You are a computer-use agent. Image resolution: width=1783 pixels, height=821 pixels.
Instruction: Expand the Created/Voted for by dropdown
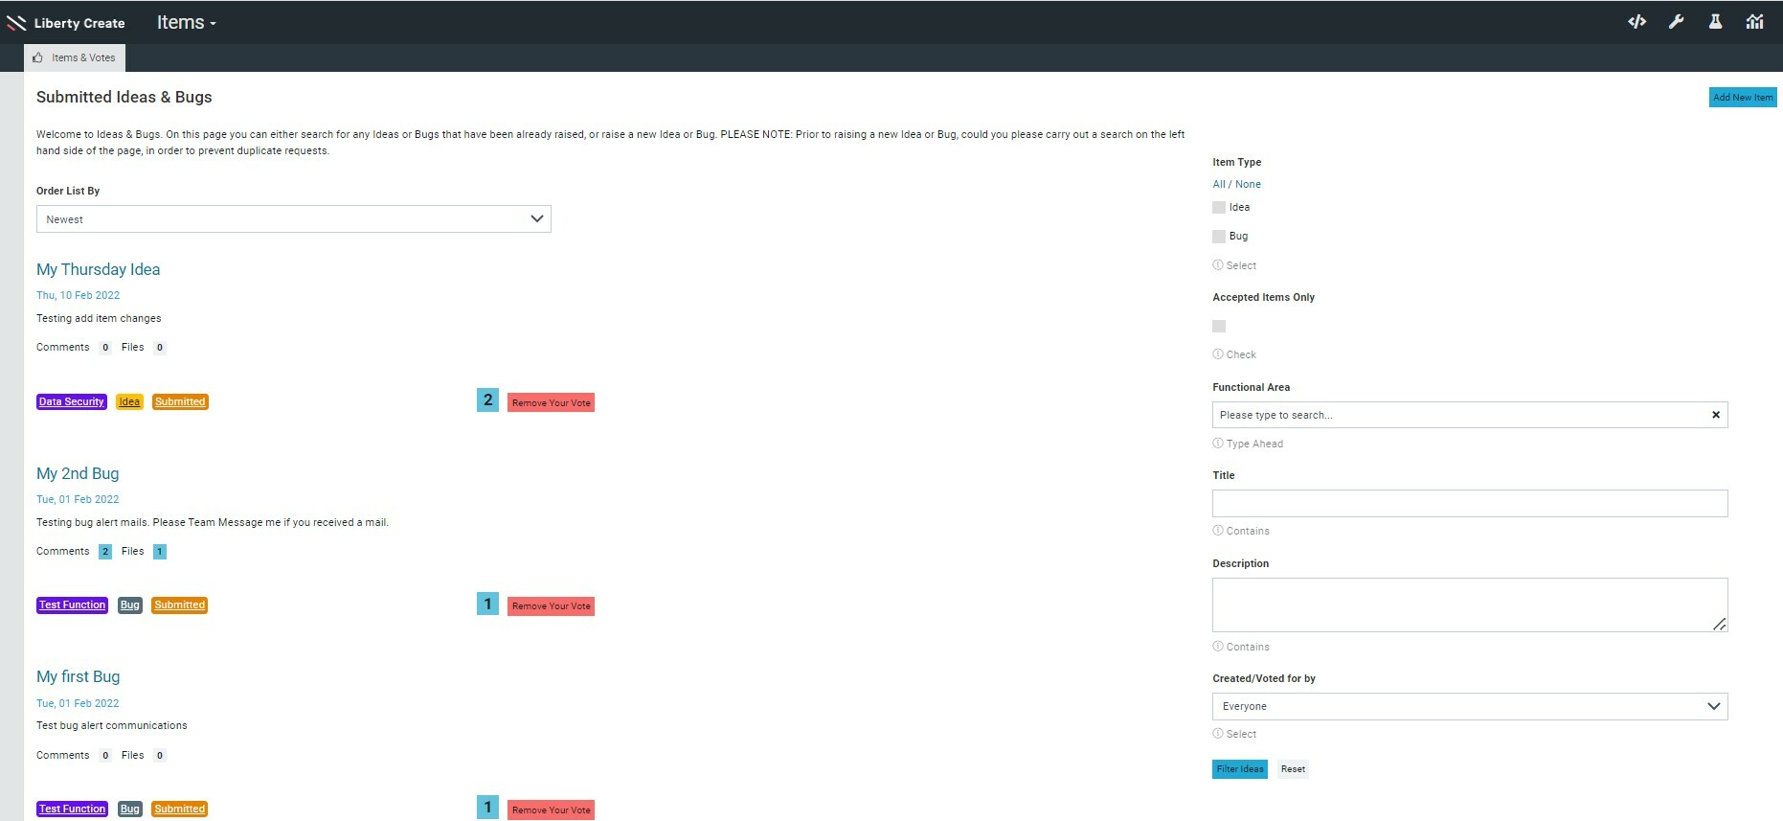click(x=1469, y=707)
